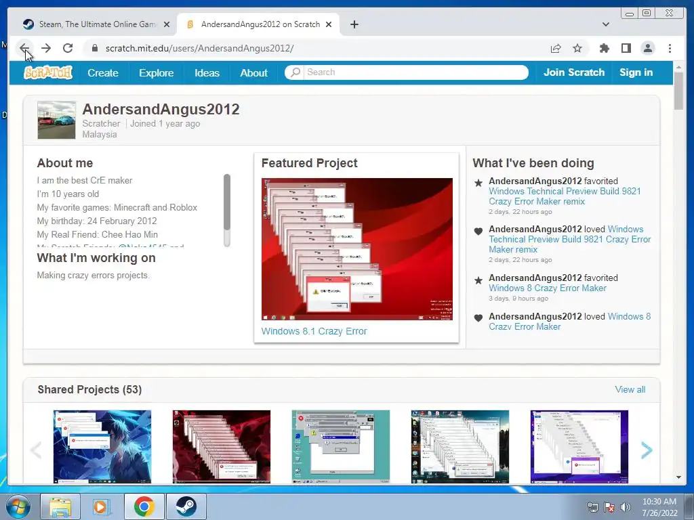Click the AndersandAngus2012 username heading
Image resolution: width=694 pixels, height=520 pixels.
[x=161, y=109]
